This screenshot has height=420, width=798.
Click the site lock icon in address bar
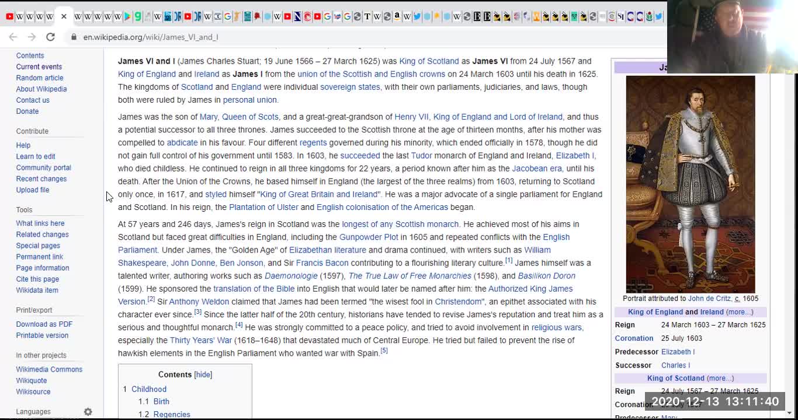[73, 37]
